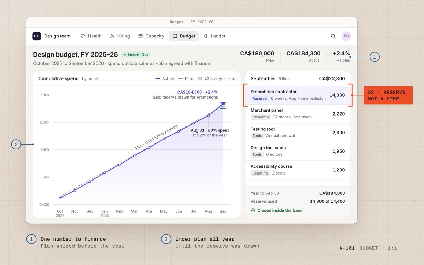The width and height of the screenshot is (424, 265).
Task: Click the 1,230 amount for Accessibility course
Action: 338,170
